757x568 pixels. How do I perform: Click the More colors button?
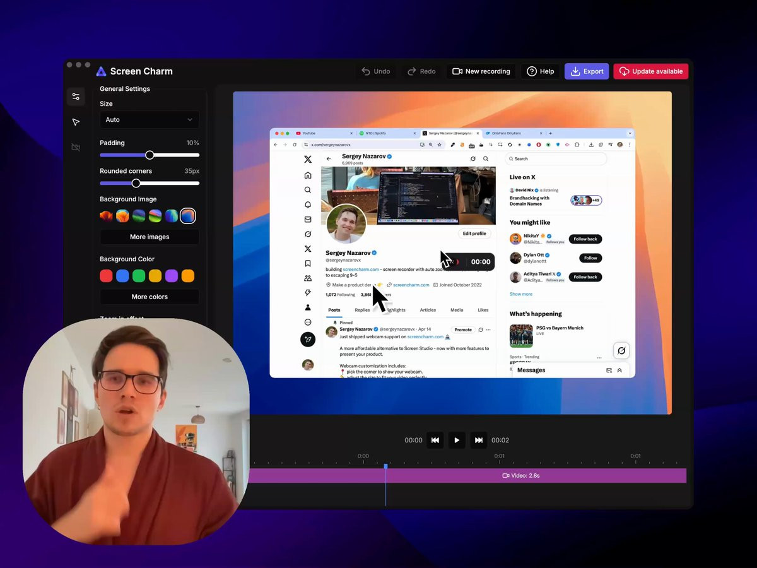(x=150, y=297)
